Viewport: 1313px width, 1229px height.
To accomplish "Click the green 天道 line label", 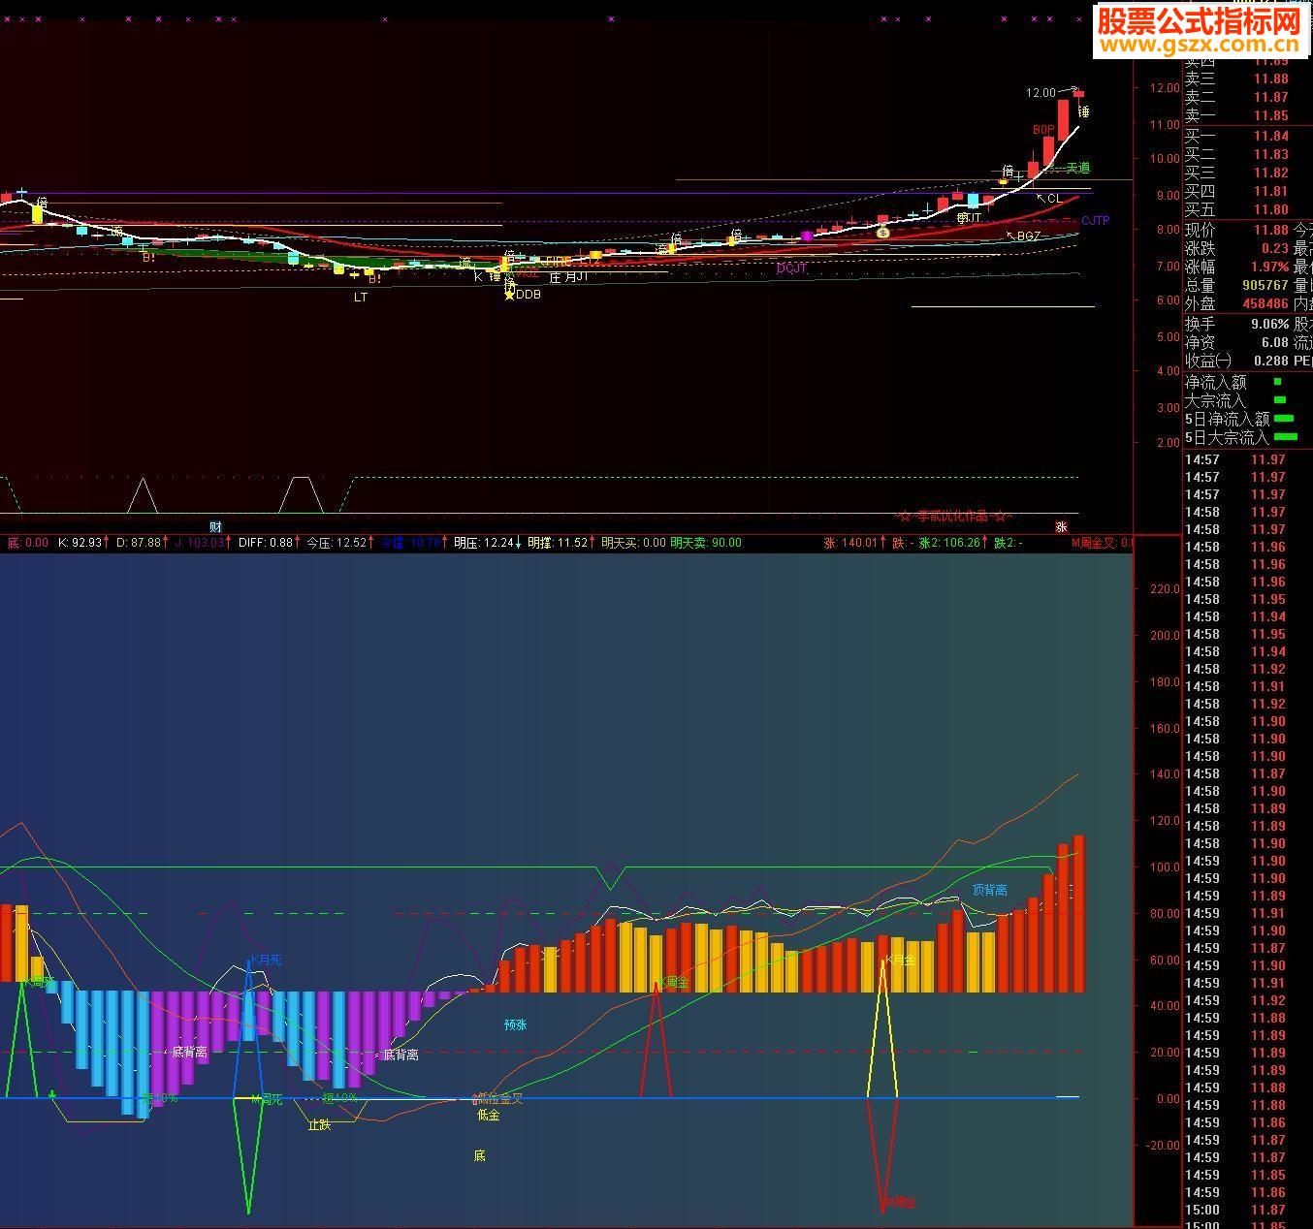I will tap(1077, 169).
